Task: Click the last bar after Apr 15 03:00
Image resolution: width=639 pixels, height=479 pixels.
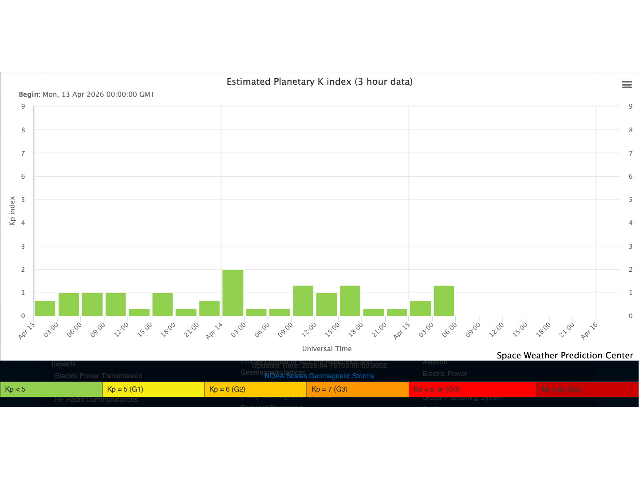Action: pyautogui.click(x=443, y=301)
